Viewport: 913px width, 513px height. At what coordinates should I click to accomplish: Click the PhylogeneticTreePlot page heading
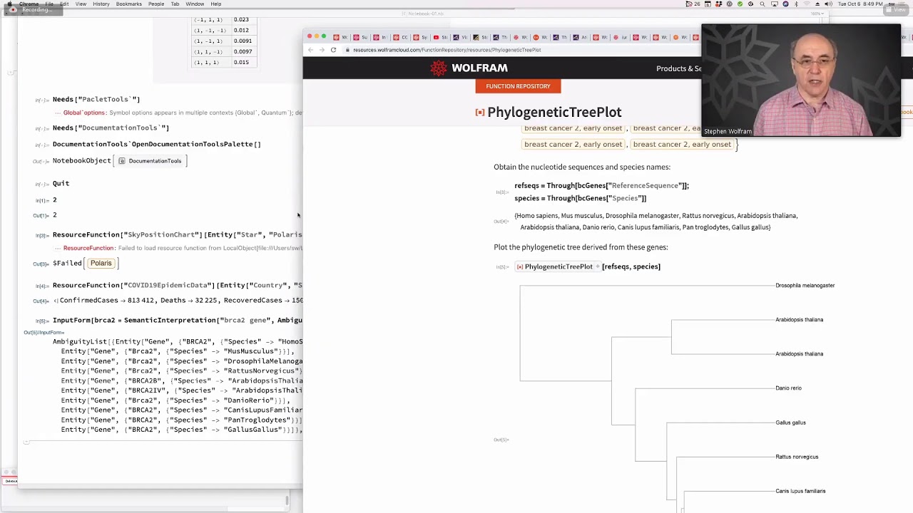click(554, 113)
